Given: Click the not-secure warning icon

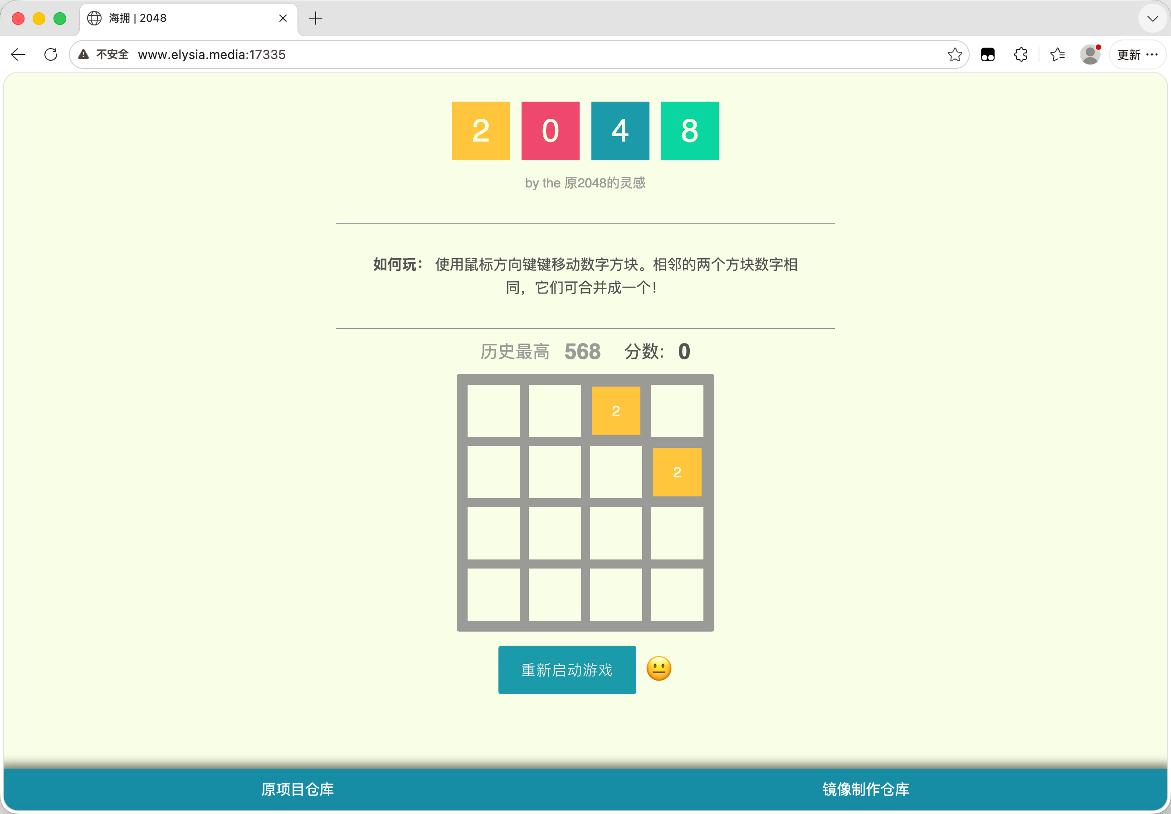Looking at the screenshot, I should point(83,54).
